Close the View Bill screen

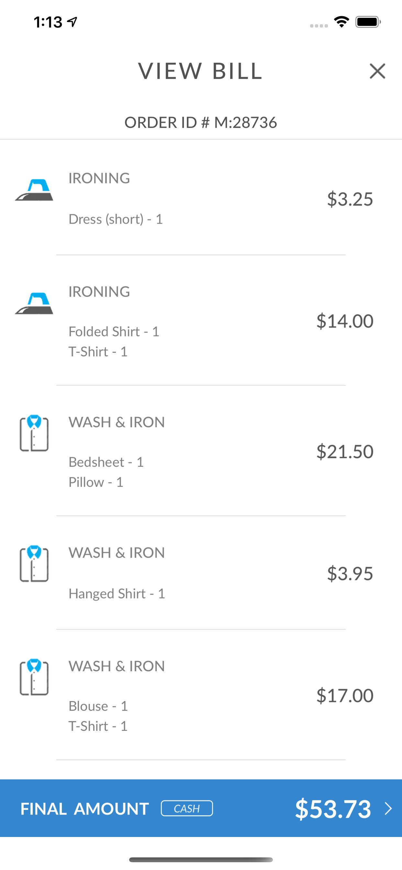(x=377, y=71)
